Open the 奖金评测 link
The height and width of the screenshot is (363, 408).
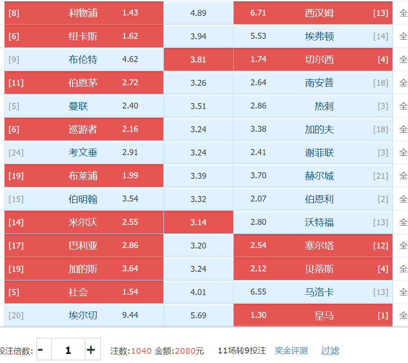point(291,351)
